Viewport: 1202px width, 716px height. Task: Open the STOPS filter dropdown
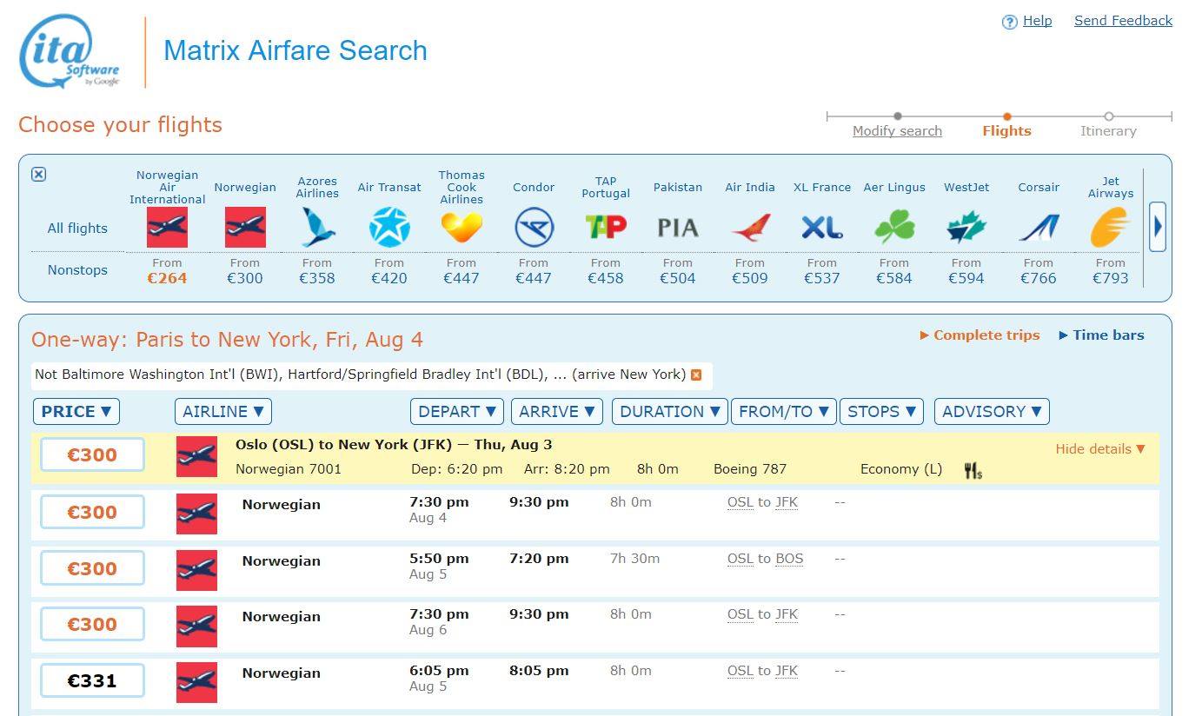(x=881, y=412)
